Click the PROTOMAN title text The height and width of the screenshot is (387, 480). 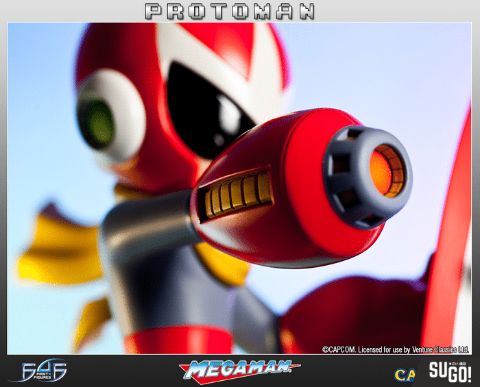click(230, 12)
